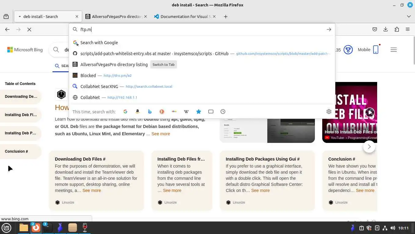Click See more in Installing Deb Files card
The width and height of the screenshot is (415, 234).
[x=172, y=190]
